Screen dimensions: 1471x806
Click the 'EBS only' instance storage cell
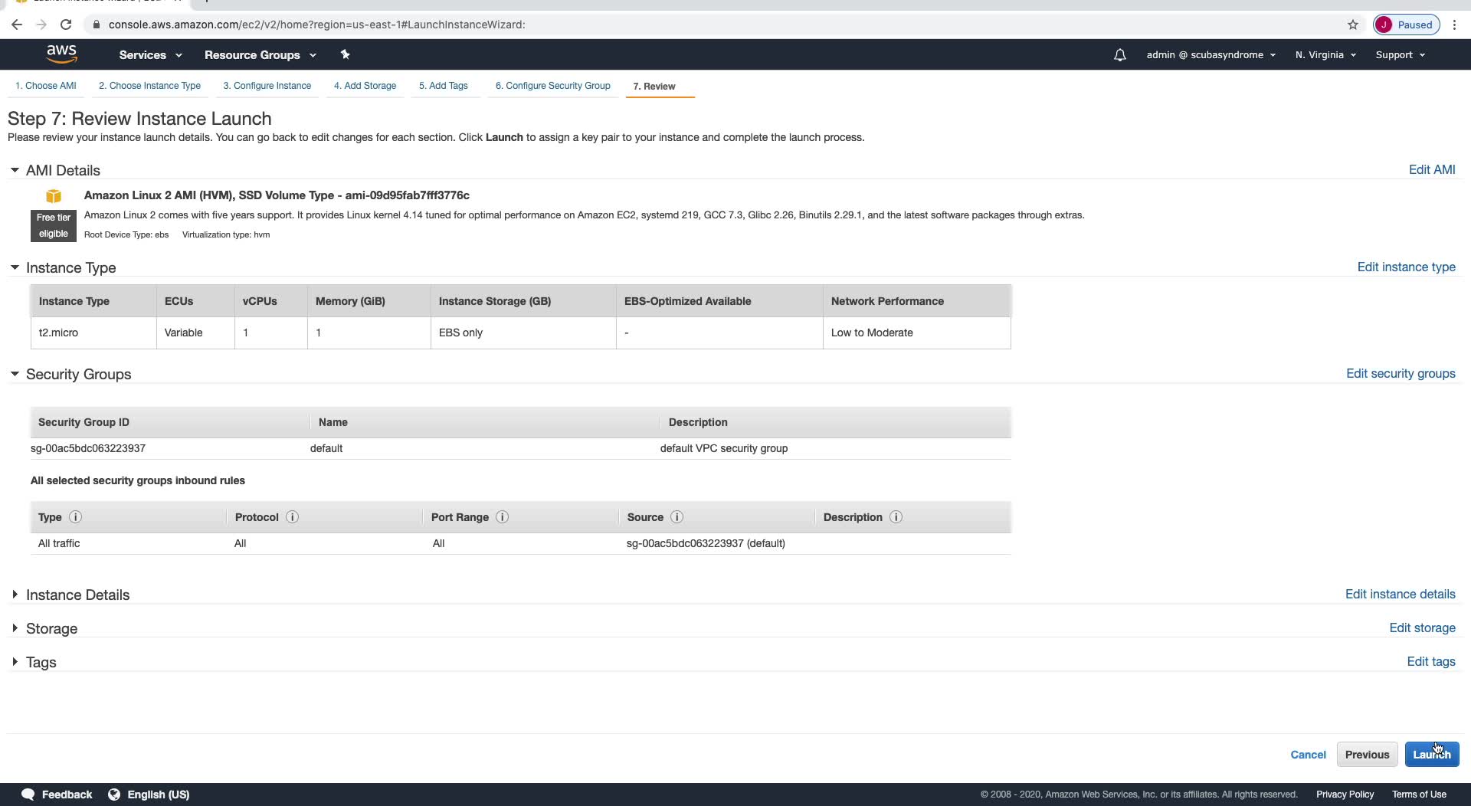point(523,333)
